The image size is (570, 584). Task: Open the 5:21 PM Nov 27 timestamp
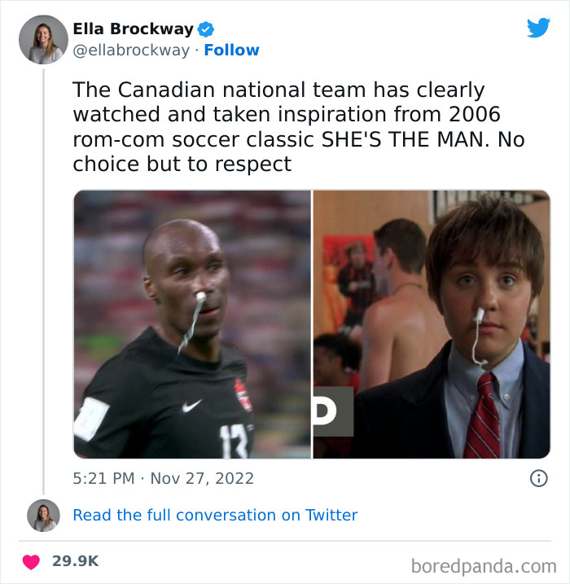tap(164, 478)
